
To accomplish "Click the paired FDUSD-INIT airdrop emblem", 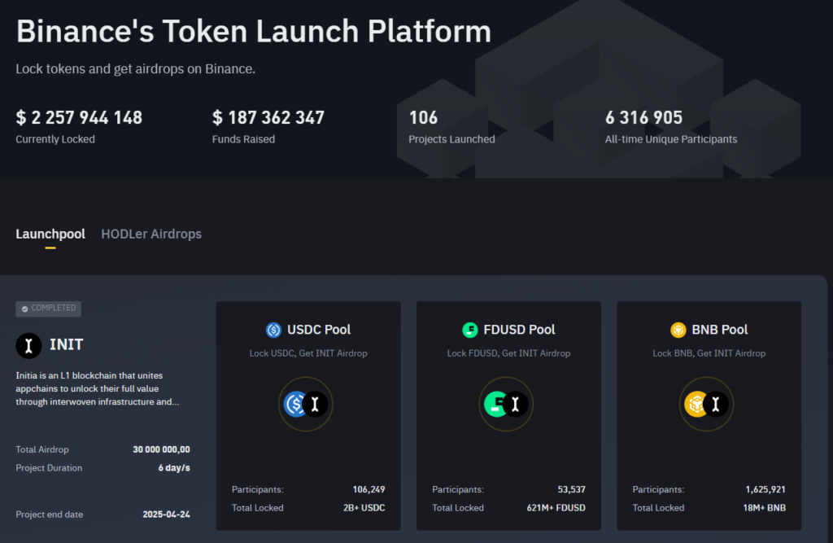I will coord(506,404).
